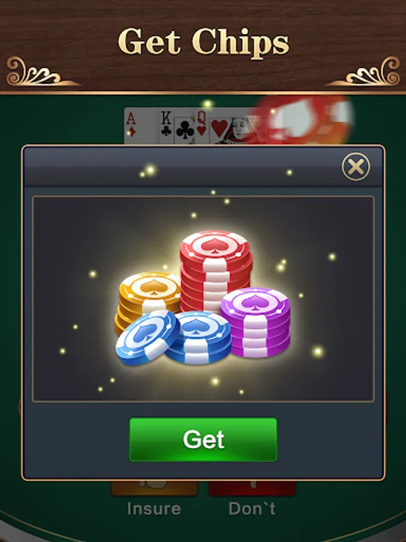Tap the tilted blue chip
406x542 pixels.
pyautogui.click(x=147, y=338)
